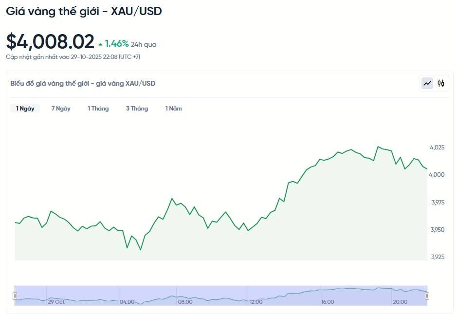
Task: Click the 1.46% change value
Action: 117,44
